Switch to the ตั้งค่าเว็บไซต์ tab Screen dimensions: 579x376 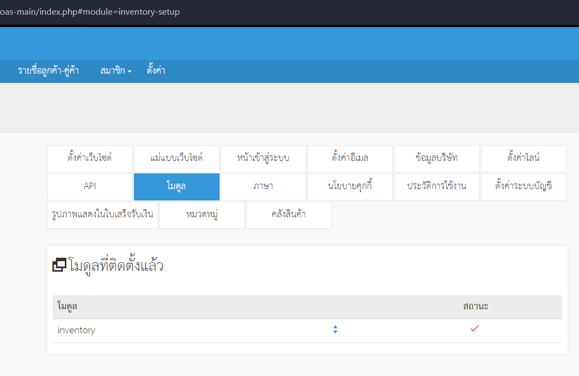(90, 159)
